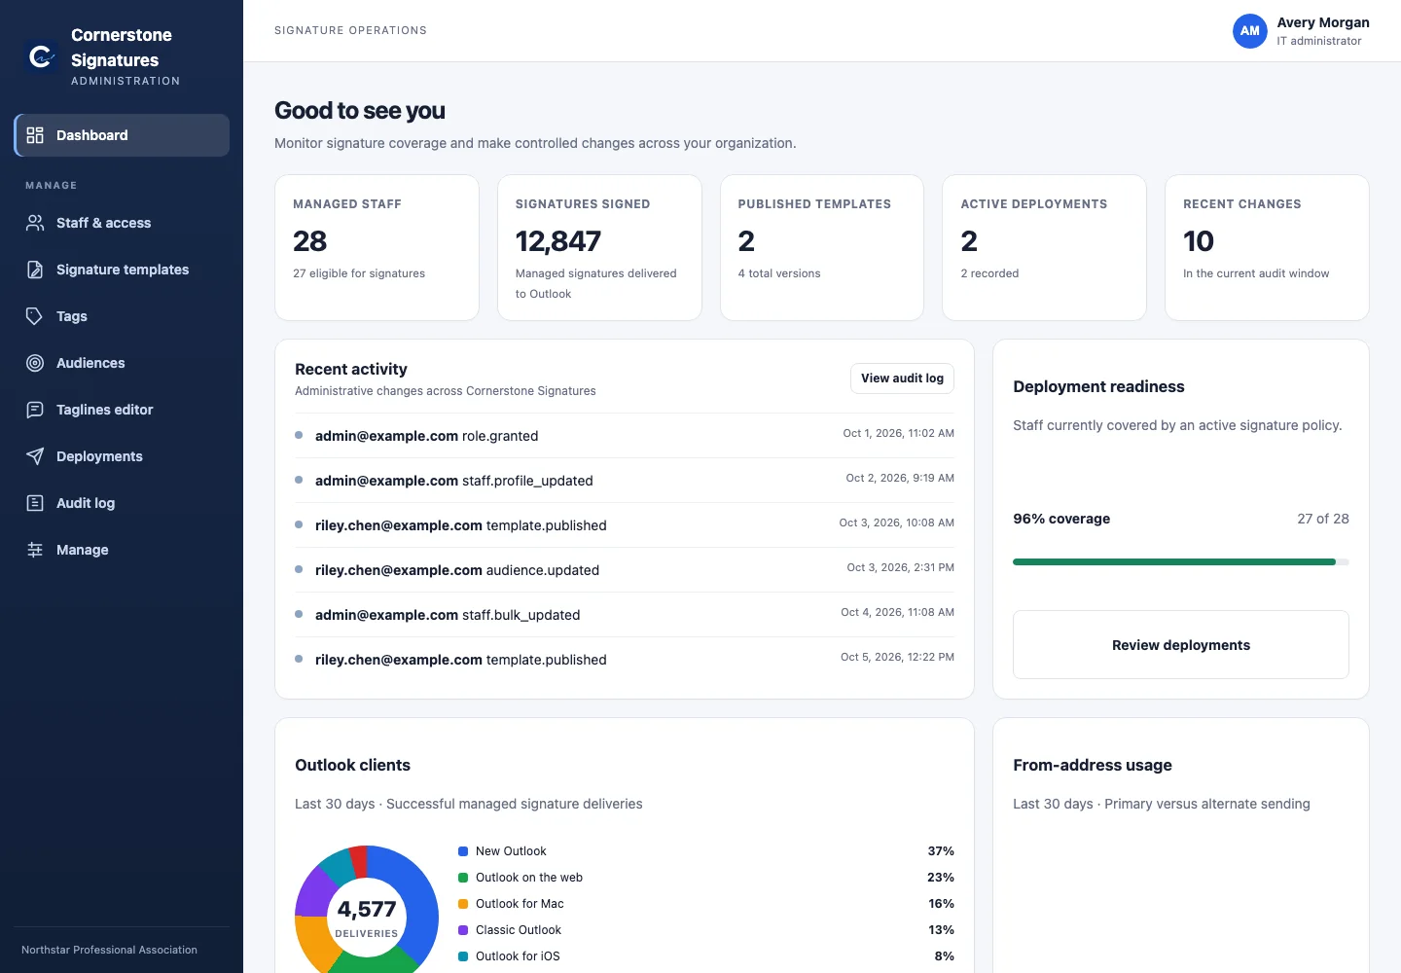Viewport: 1401px width, 973px height.
Task: Open the Dashboard menu item
Action: click(122, 135)
